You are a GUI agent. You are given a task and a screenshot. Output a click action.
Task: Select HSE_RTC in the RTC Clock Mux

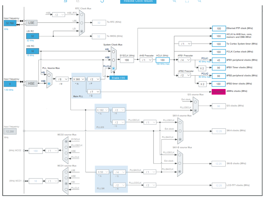(82, 15)
